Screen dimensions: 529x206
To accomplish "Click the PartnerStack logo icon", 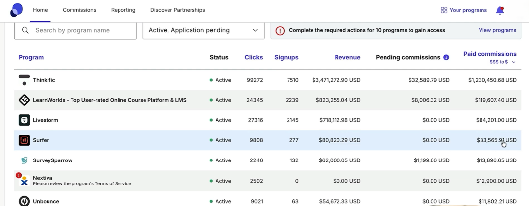I will [16, 10].
